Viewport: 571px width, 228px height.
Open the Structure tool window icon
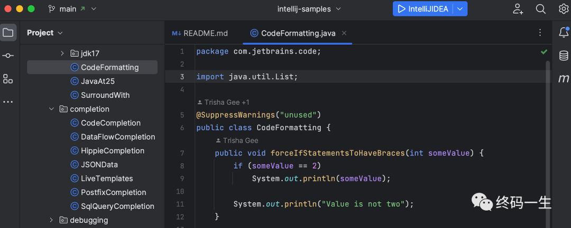8,79
